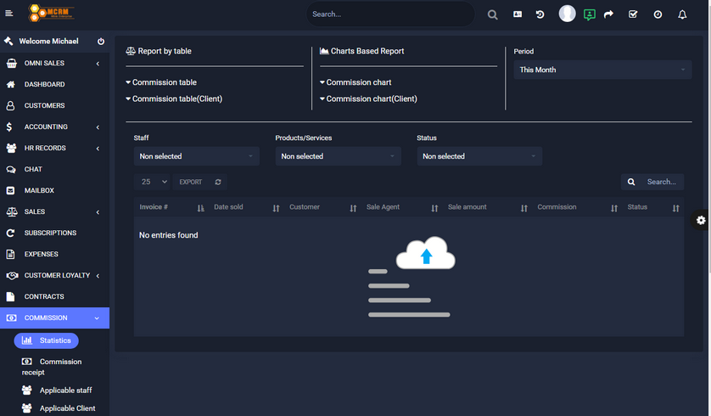The image size is (711, 416).
Task: Open the to-do checklist icon
Action: (633, 14)
